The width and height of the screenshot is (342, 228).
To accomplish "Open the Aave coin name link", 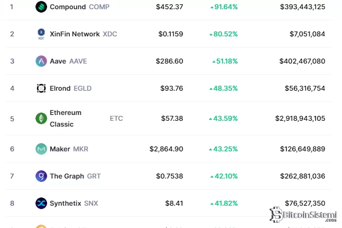I will 58,61.
